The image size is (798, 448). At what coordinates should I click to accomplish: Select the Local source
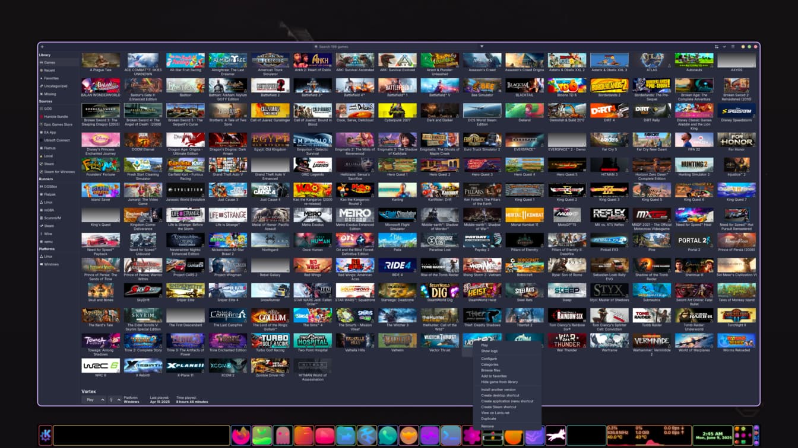click(x=58, y=156)
